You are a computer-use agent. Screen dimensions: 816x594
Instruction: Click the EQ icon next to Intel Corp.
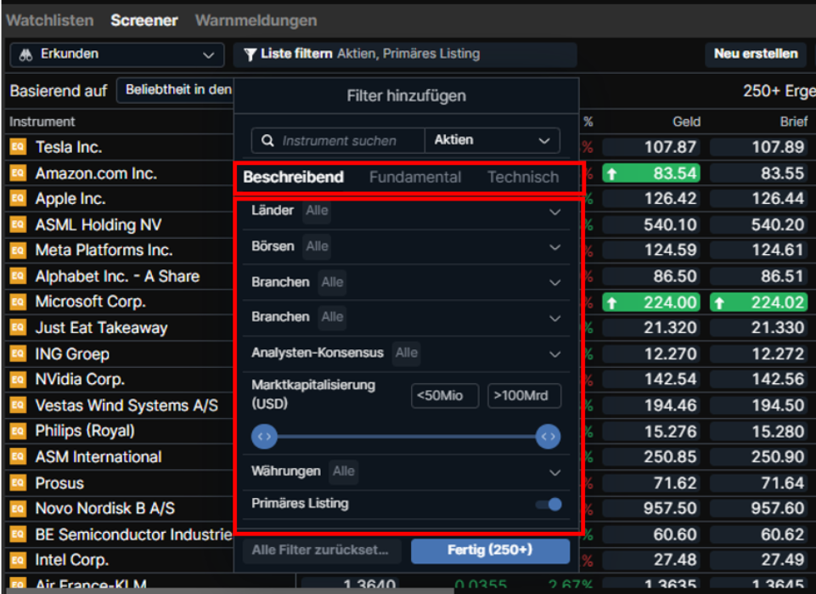tap(18, 561)
